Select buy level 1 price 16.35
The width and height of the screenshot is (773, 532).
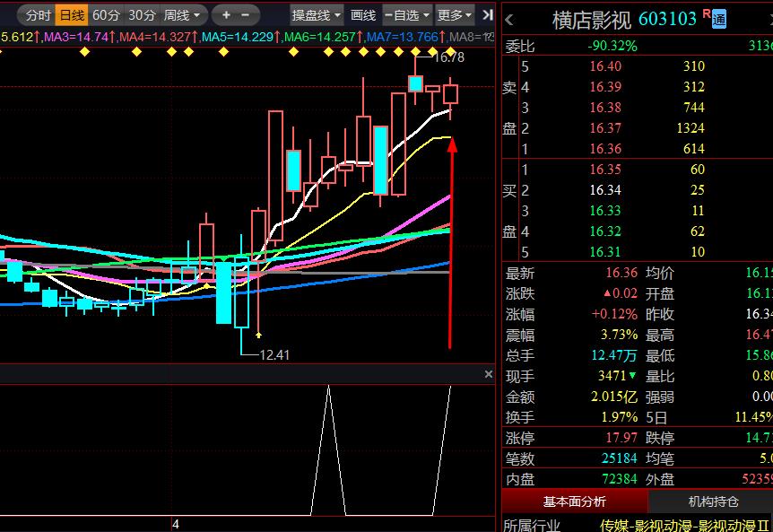(x=605, y=170)
